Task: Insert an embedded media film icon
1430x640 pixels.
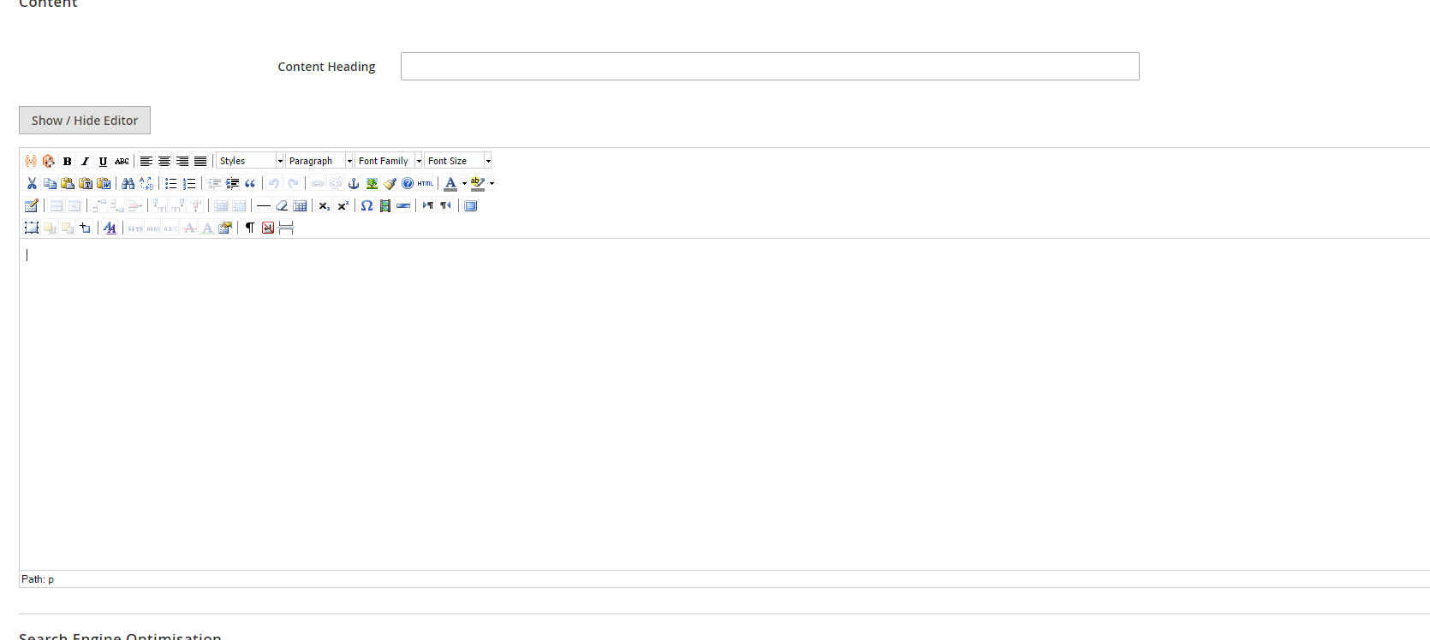Action: click(385, 205)
